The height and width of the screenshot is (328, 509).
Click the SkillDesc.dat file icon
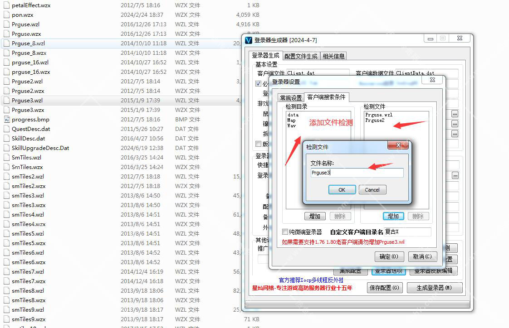[7, 138]
